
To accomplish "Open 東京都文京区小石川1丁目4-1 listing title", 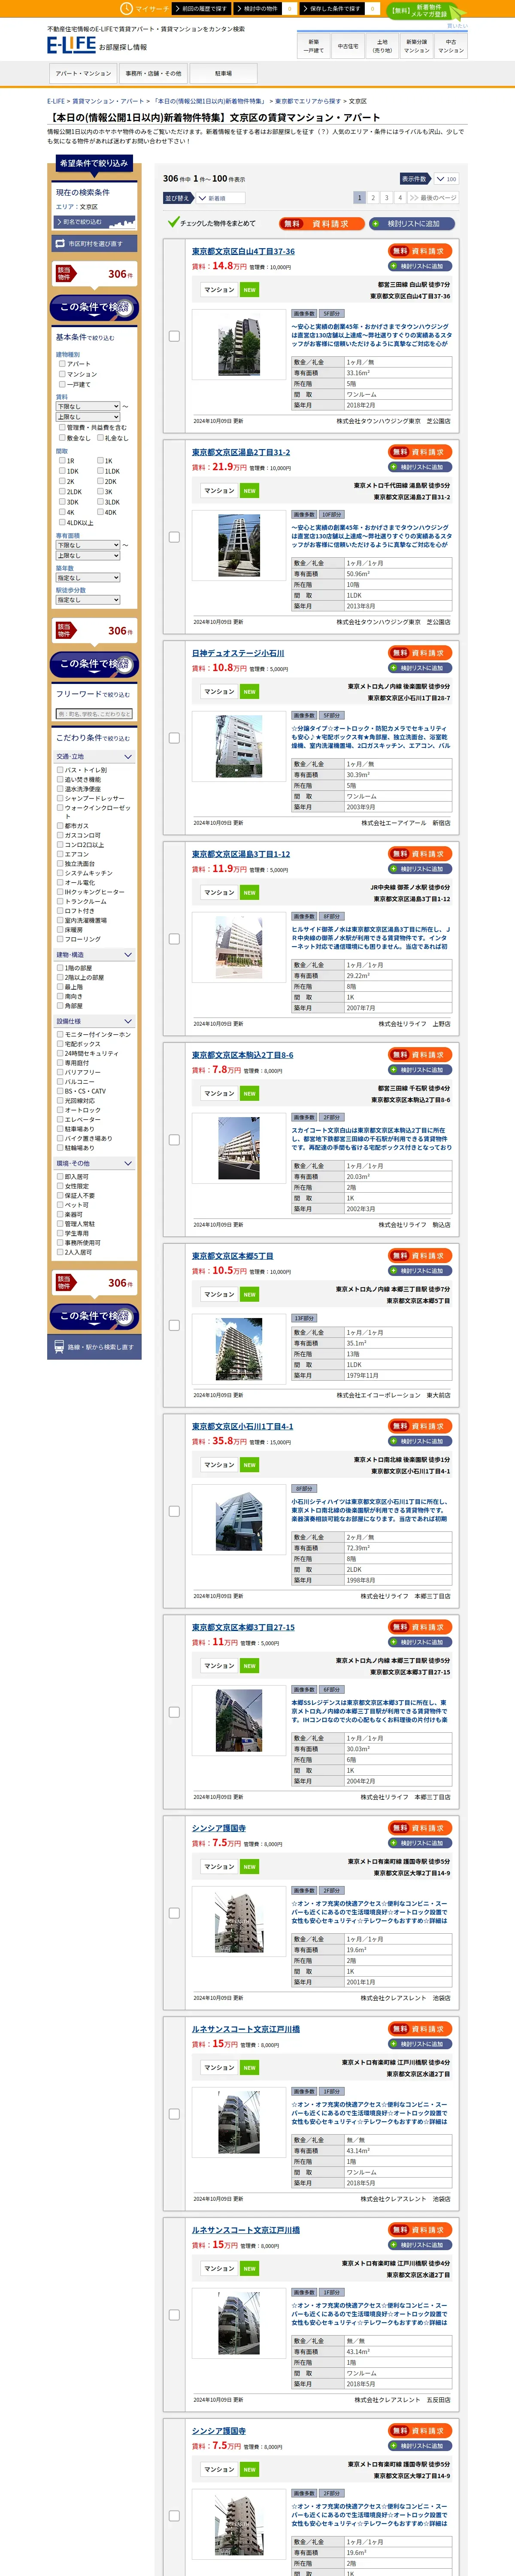I will (243, 1426).
